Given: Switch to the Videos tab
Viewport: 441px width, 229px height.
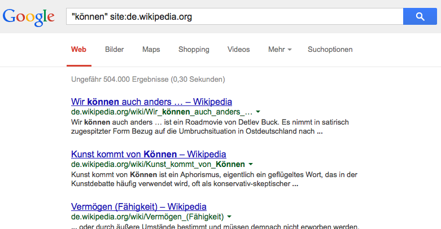Looking at the screenshot, I should click(238, 50).
